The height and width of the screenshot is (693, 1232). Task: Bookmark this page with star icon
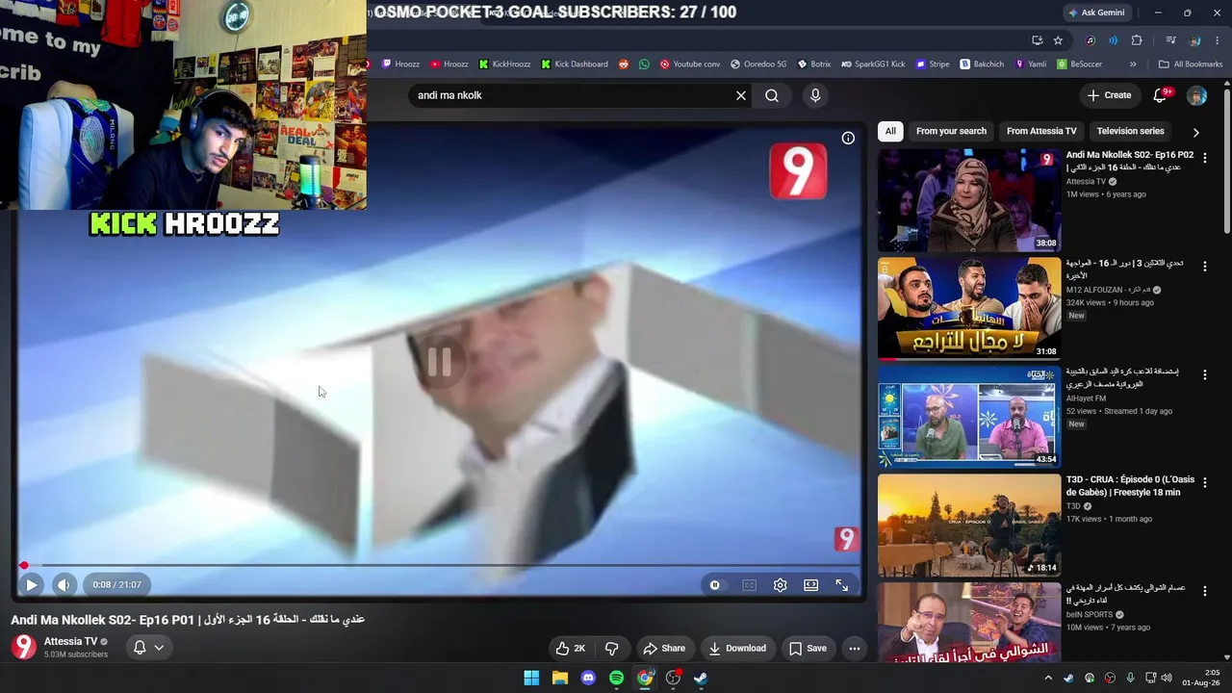pyautogui.click(x=1058, y=40)
